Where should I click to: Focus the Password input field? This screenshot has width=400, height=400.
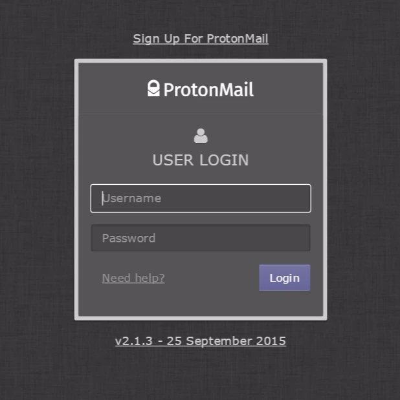[201, 238]
